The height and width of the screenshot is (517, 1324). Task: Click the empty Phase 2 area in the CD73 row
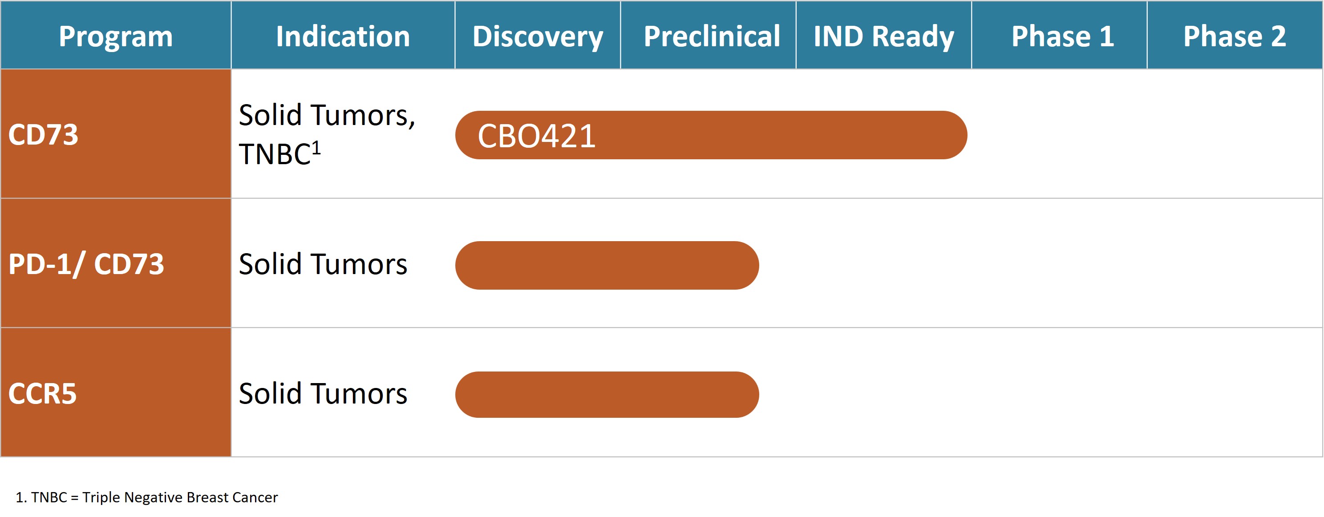tap(1235, 134)
